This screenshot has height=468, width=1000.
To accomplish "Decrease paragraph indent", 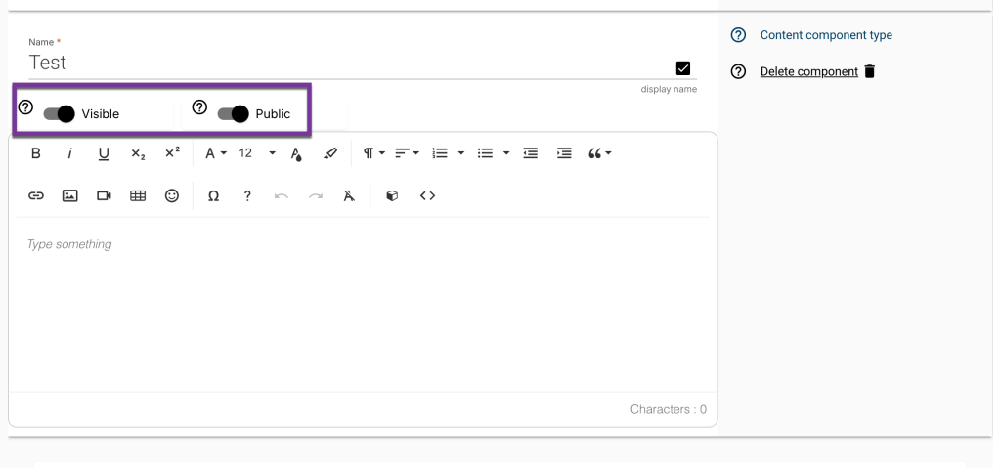I will coord(530,153).
